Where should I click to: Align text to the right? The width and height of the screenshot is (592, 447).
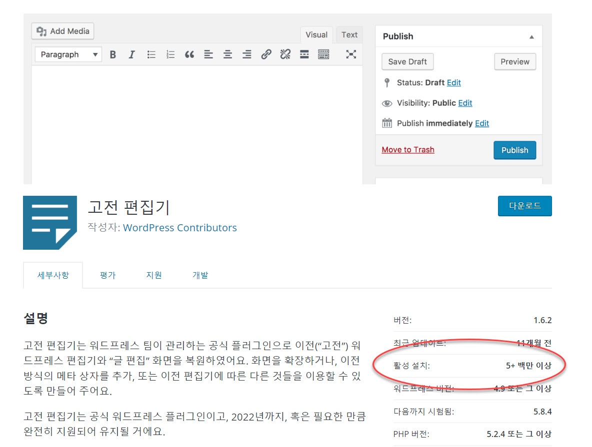point(246,54)
